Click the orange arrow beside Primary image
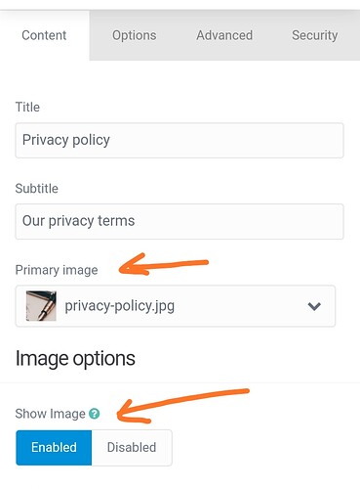The image size is (360, 489). pyautogui.click(x=164, y=264)
